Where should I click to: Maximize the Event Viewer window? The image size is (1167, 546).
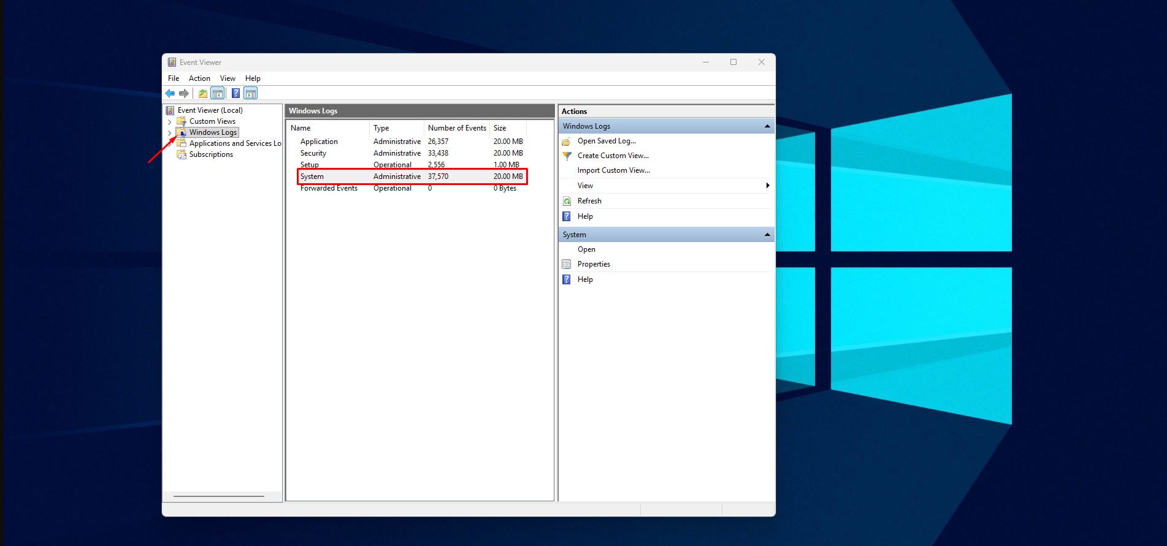point(733,62)
